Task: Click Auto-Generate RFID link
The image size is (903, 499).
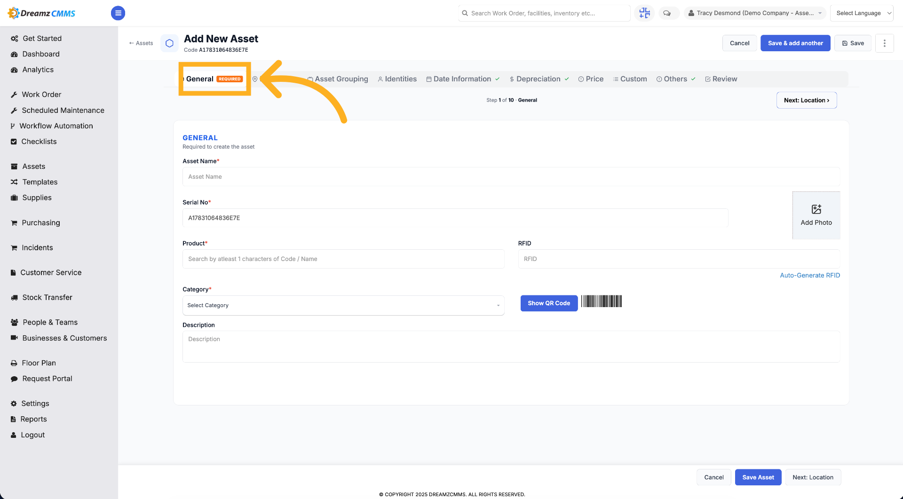Action: pos(810,276)
